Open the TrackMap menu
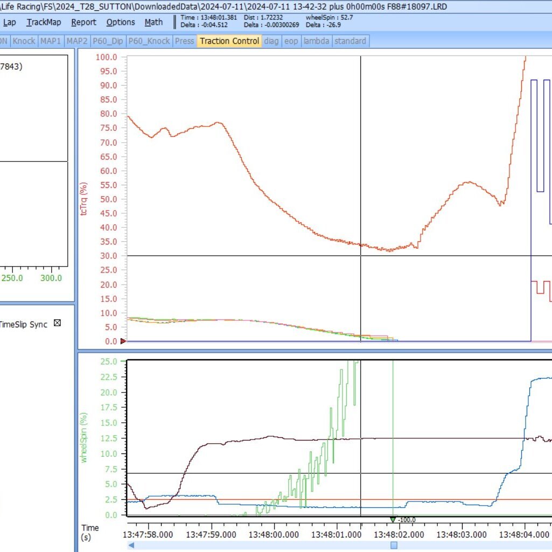This screenshot has width=552, height=552. click(x=44, y=22)
